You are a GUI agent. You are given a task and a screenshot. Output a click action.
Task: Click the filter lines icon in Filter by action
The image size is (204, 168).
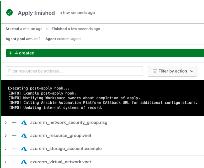coord(155,71)
